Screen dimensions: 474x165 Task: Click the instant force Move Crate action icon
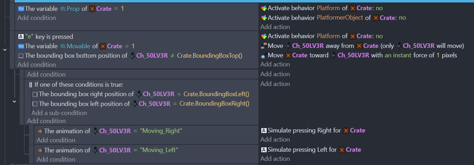tap(264, 55)
